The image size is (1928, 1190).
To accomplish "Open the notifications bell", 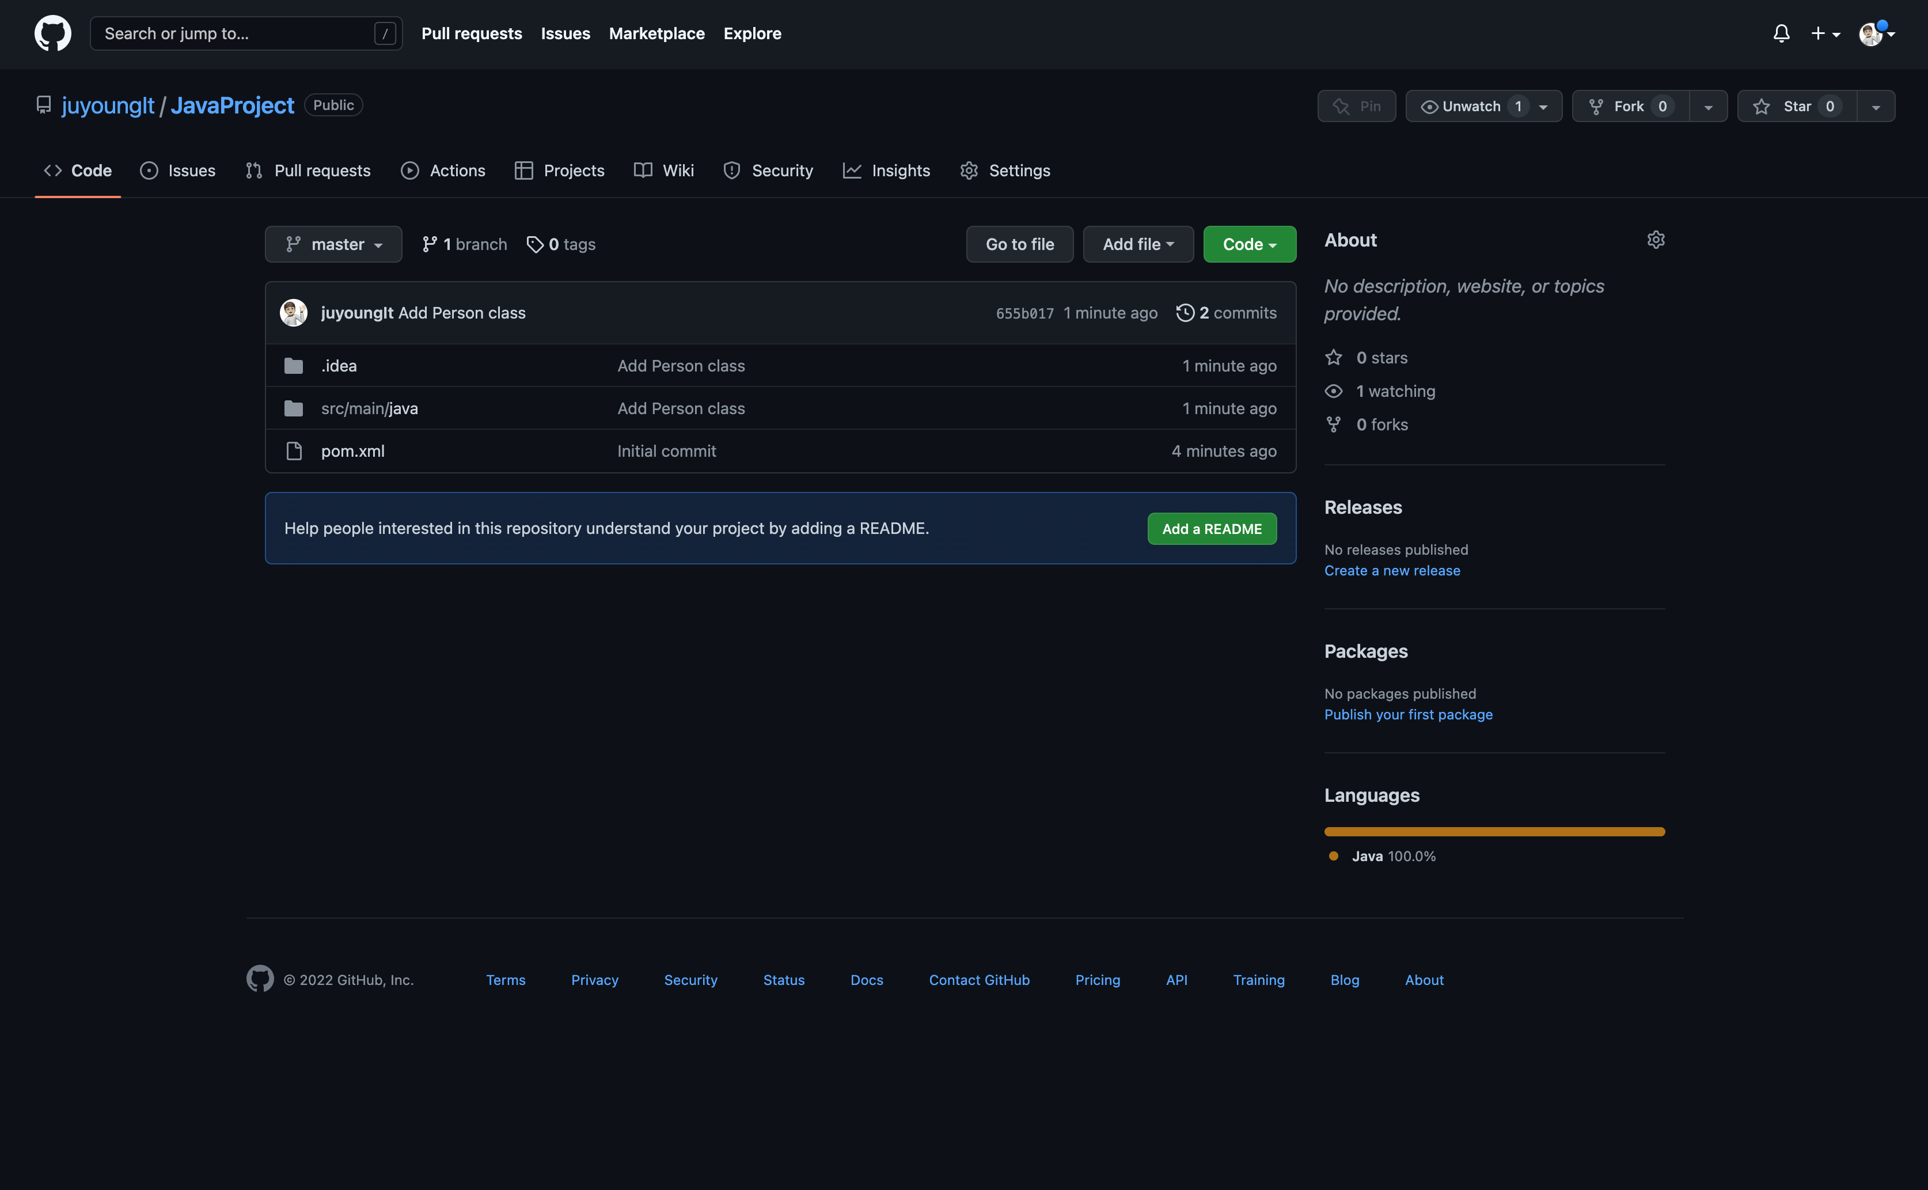I will point(1781,33).
